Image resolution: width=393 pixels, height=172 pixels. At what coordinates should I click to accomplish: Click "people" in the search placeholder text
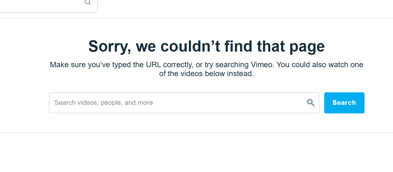(x=112, y=103)
